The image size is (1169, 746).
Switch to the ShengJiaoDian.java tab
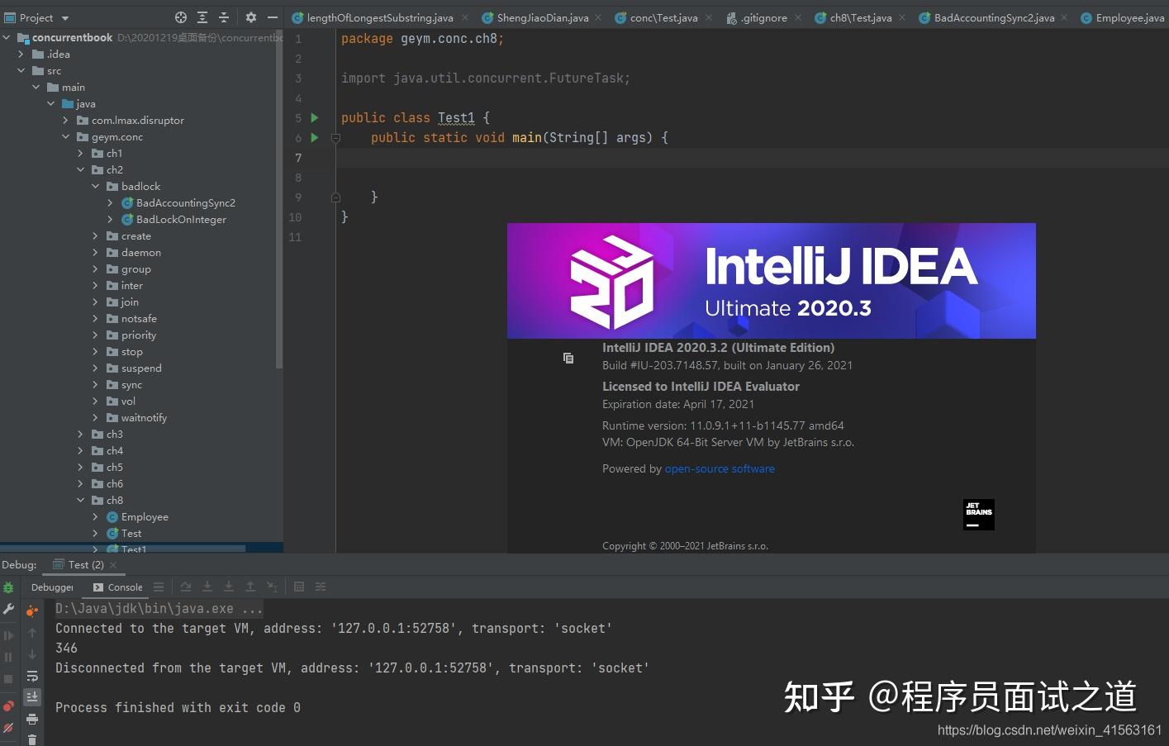coord(542,17)
